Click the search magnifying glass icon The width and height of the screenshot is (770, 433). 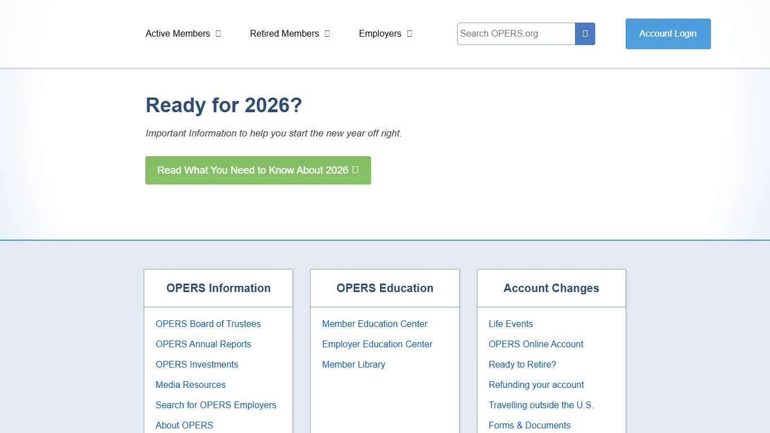coord(585,34)
